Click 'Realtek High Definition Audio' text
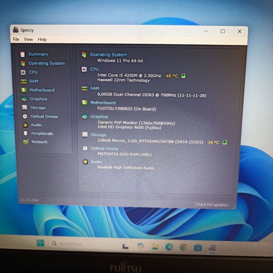Image resolution: width=273 pixels, height=273 pixels. (x=126, y=168)
